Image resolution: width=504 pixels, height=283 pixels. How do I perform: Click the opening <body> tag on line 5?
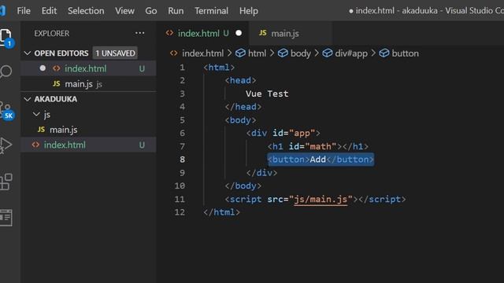(x=240, y=120)
